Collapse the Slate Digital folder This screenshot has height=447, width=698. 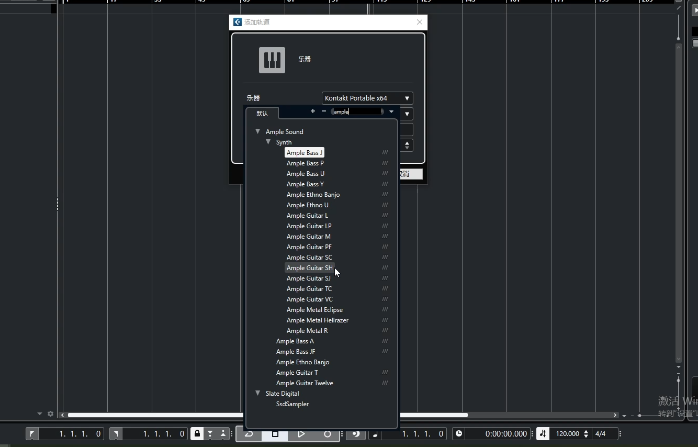click(x=257, y=393)
